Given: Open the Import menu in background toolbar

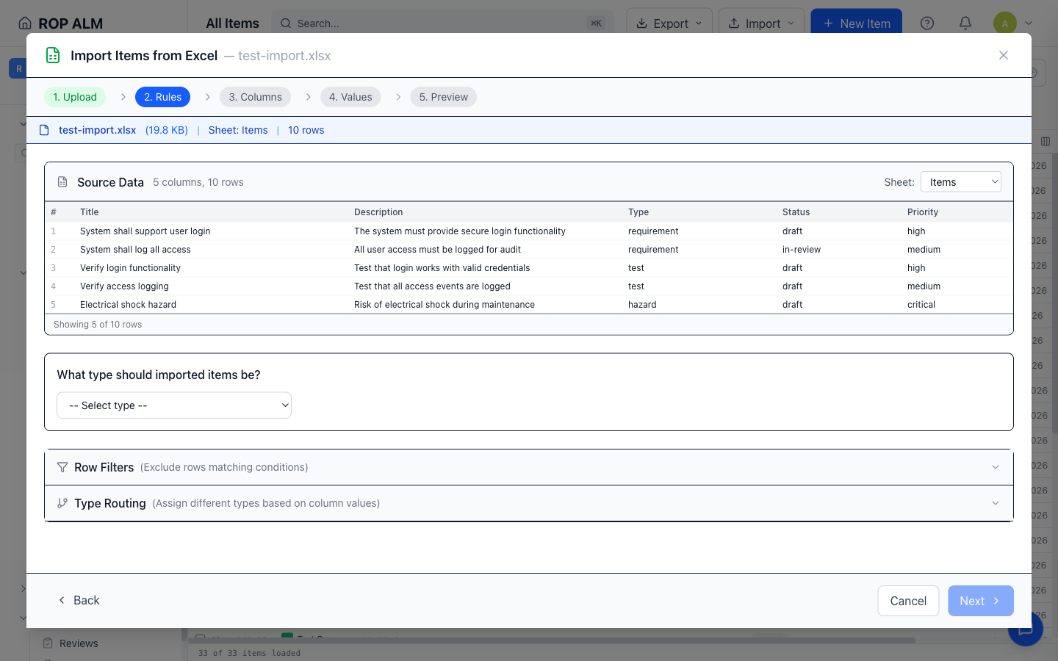Looking at the screenshot, I should click(761, 23).
